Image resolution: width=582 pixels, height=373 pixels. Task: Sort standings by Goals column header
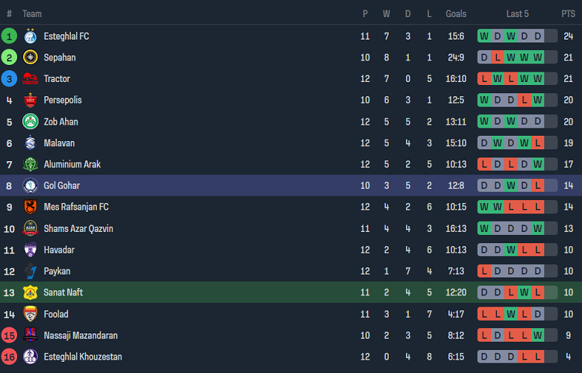(456, 13)
